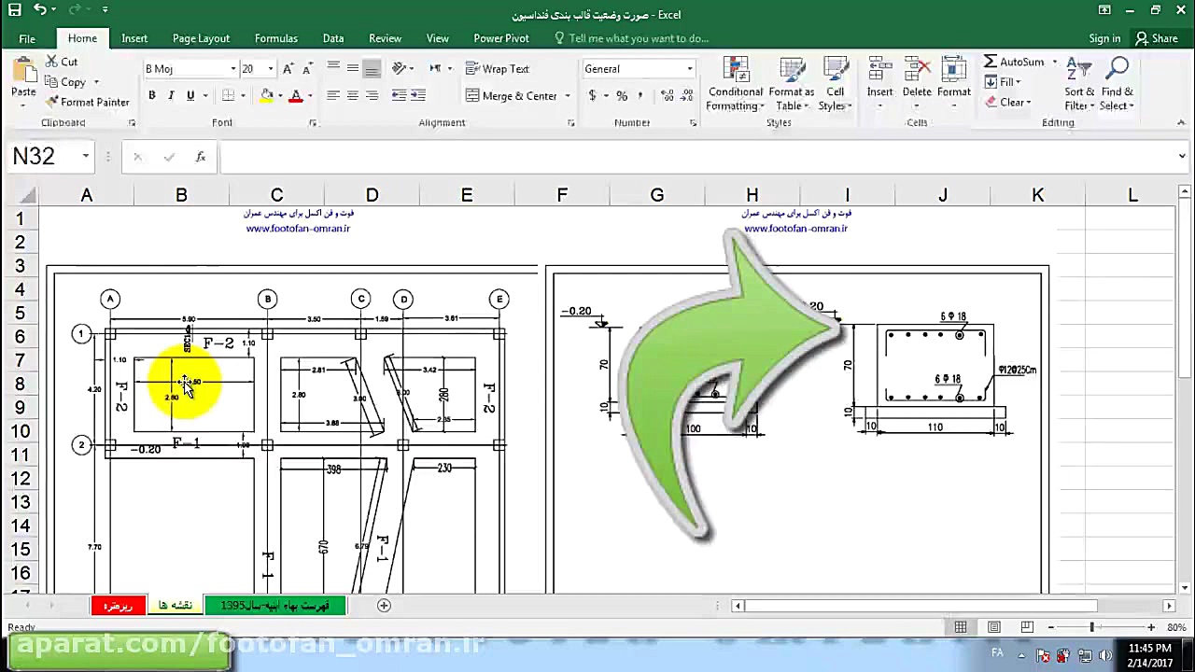Open the font name dropdown
This screenshot has height=672, width=1195.
(x=232, y=69)
